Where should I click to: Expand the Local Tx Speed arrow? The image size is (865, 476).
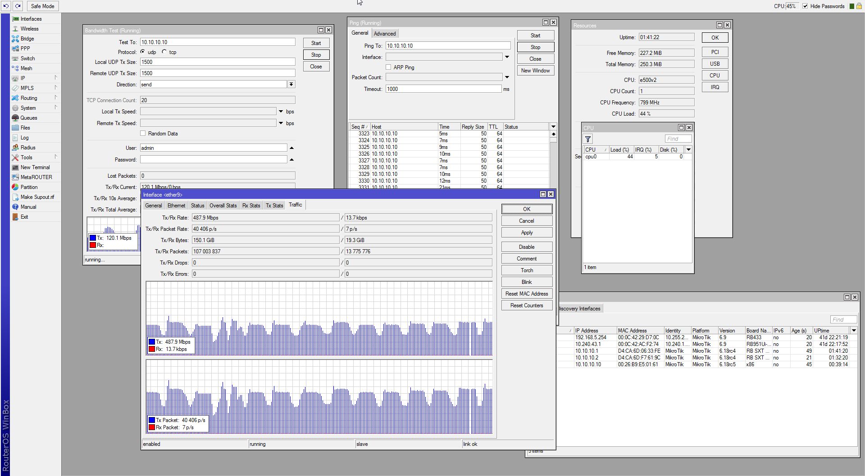[281, 112]
